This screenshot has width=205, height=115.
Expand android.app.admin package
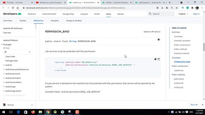tap(4, 91)
